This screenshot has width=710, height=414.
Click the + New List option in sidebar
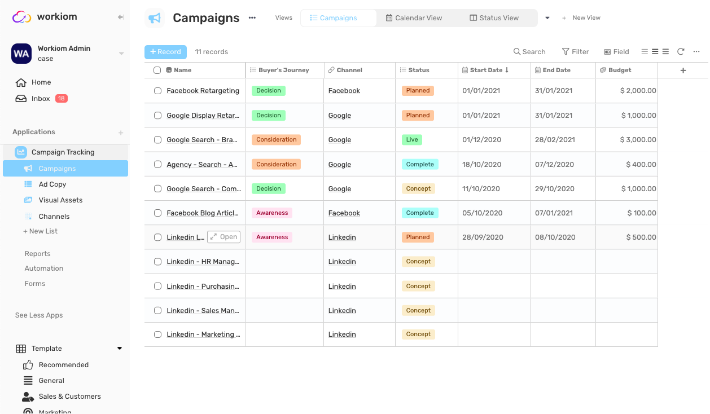40,231
